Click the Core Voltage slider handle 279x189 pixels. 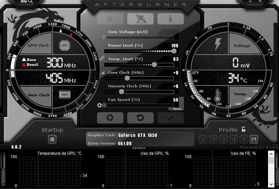(x=104, y=37)
